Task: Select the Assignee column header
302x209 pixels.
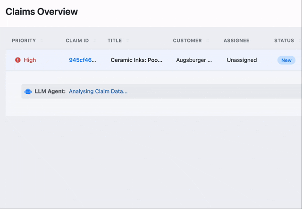Action: click(236, 41)
